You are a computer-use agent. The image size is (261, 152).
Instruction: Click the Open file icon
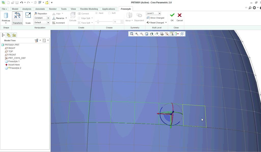click(x=12, y=3)
